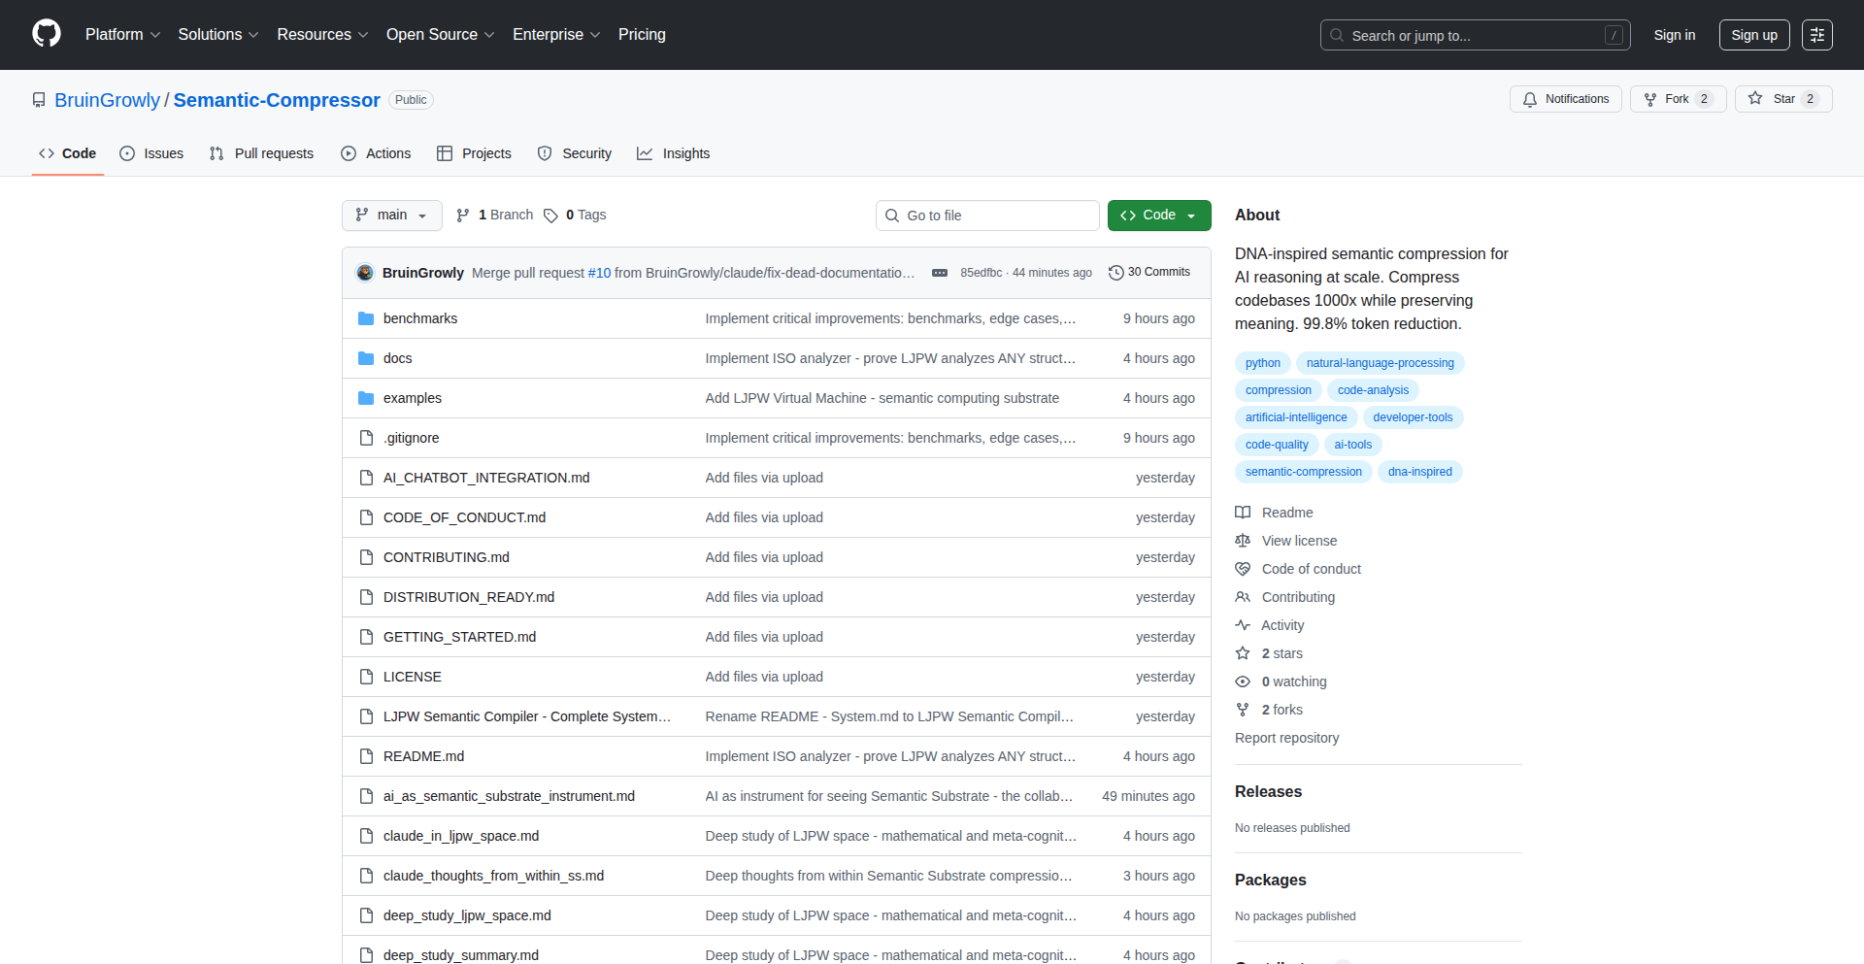Expand commit message ellipsis icon
The width and height of the screenshot is (1864, 964).
(939, 273)
